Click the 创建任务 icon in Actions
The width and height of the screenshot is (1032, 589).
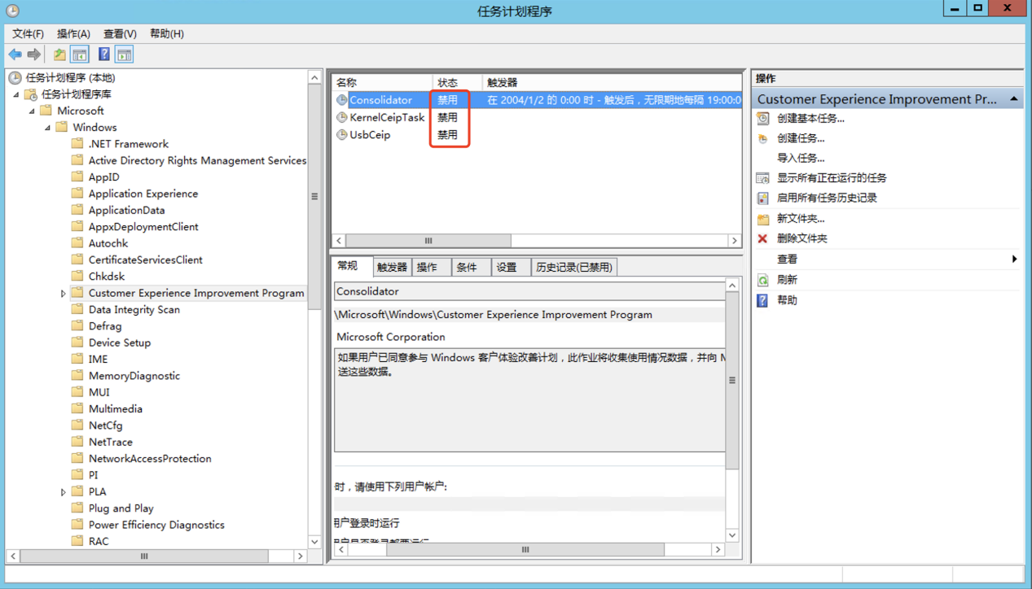[763, 138]
